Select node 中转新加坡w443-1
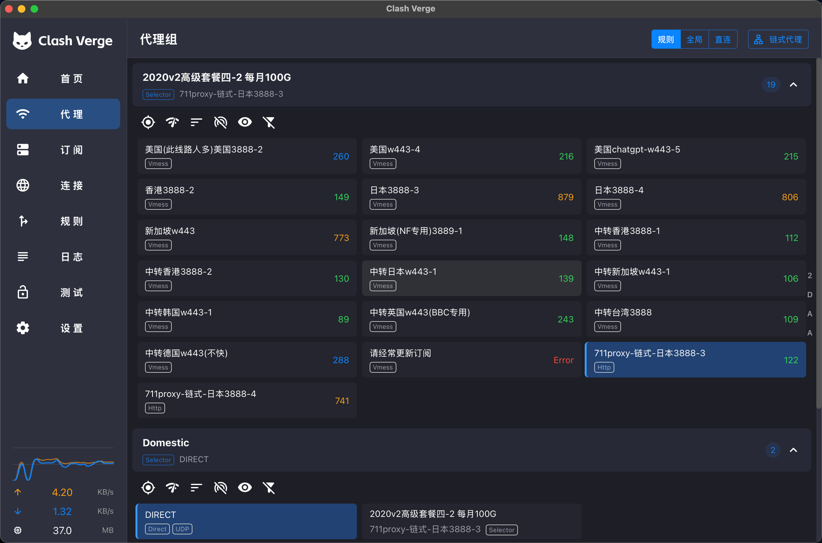The width and height of the screenshot is (822, 543). coord(696,278)
